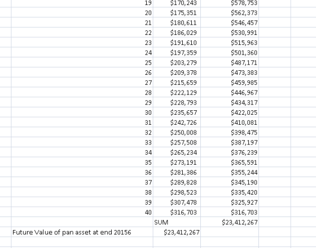Click the cell with $257,508
The height and width of the screenshot is (248, 316).
177,142
